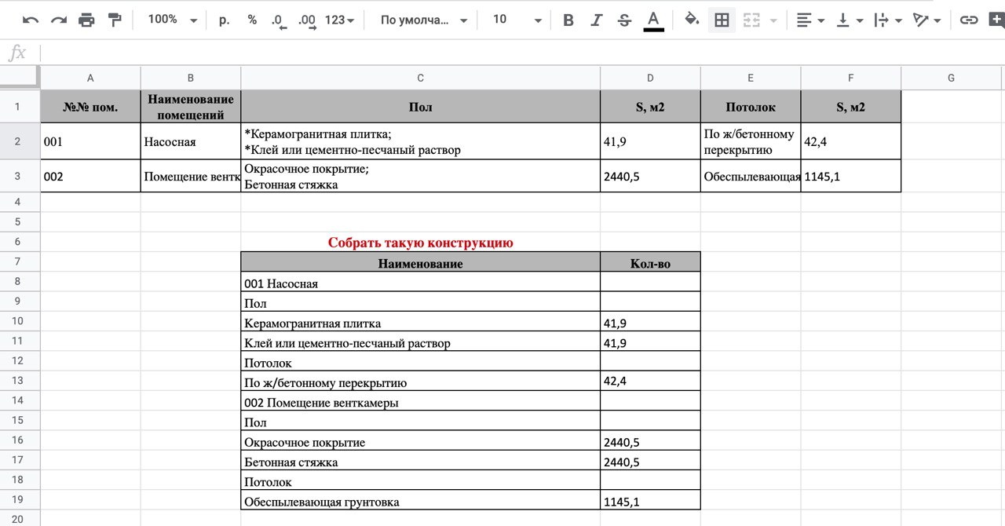Screen dimensions: 1005x526
Task: Click the 'Потолок' header cell in row 1
Action: (751, 107)
